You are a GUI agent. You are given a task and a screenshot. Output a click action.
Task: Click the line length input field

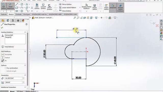click(x=13, y=78)
